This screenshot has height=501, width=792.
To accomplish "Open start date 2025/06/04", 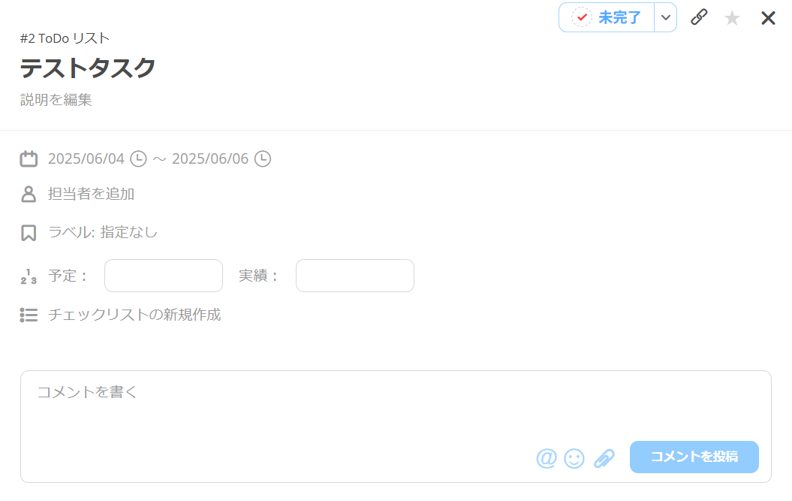I will pos(86,158).
